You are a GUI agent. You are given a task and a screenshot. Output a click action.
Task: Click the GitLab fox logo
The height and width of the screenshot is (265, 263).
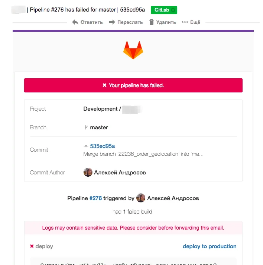[133, 50]
